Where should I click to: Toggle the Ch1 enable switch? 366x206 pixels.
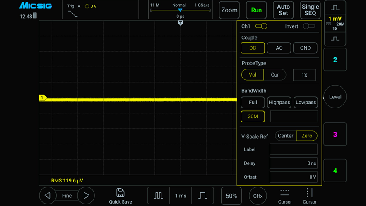[x=261, y=26]
